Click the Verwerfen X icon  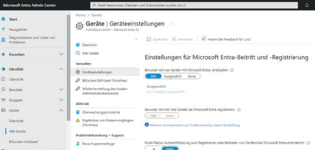pyautogui.click(x=174, y=39)
